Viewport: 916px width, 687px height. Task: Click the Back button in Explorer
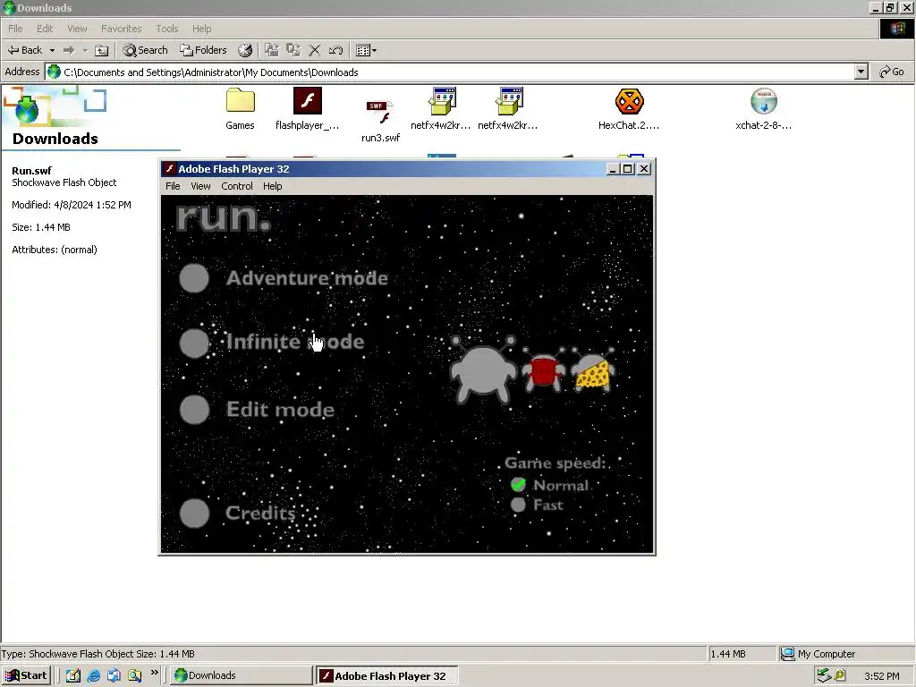tap(25, 50)
